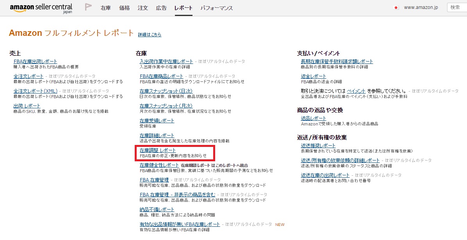This screenshot has height=240, width=467.
Task: Open the 返金レポート link
Action: [x=313, y=76]
